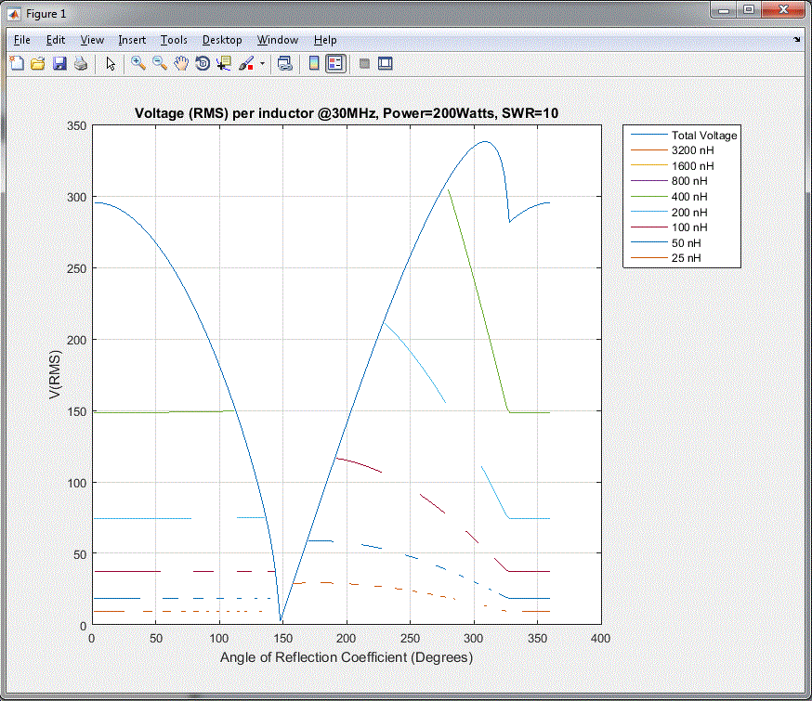This screenshot has width=812, height=701.
Task: Click the Total Voltage legend entry
Action: point(703,135)
